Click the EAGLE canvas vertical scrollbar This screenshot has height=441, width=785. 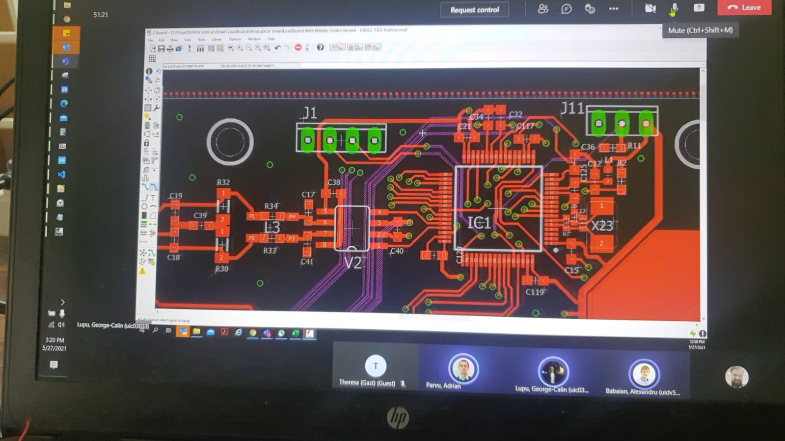tap(703, 194)
